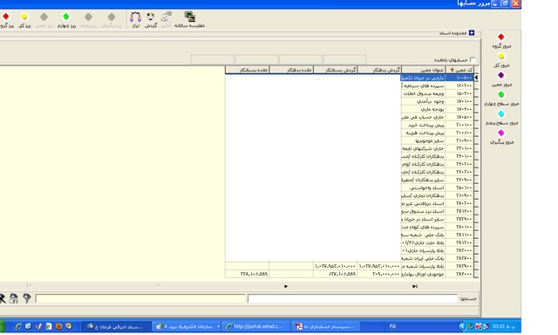The height and width of the screenshot is (335, 558).
Task: Open Internet Explorer from quick launch
Action: (18, 326)
